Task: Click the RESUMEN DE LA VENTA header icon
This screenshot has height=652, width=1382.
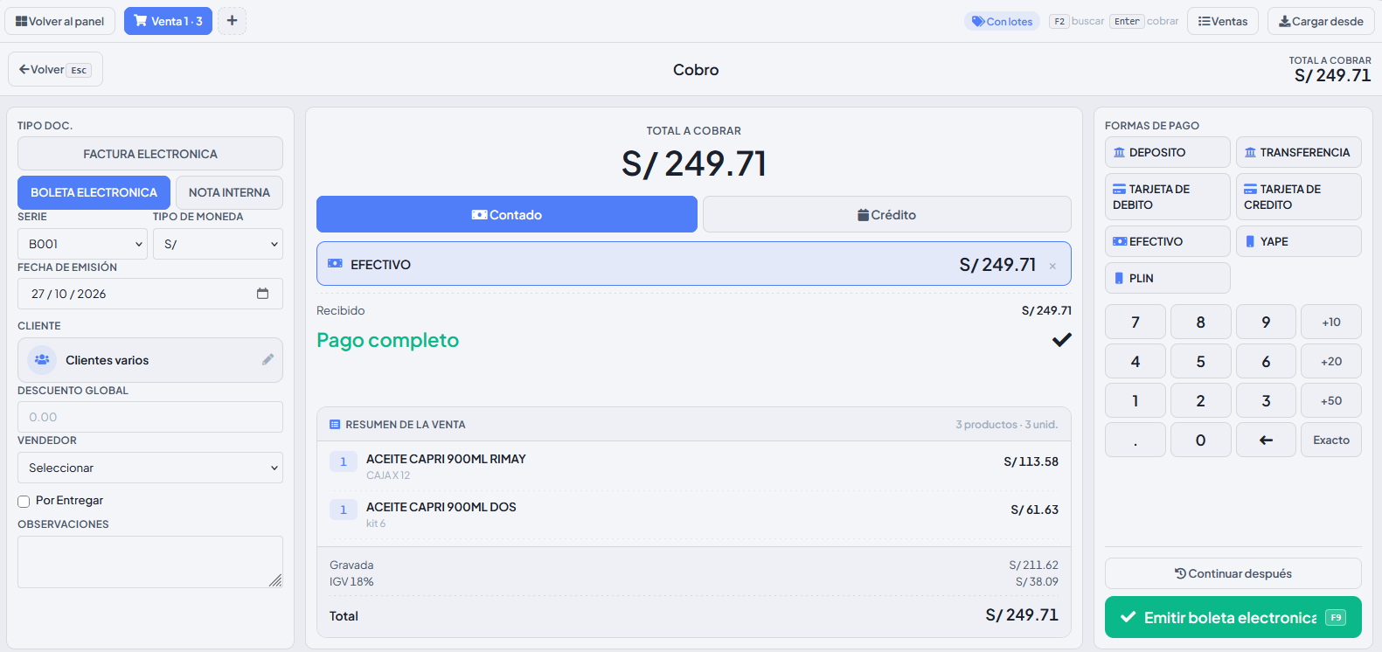Action: point(335,425)
